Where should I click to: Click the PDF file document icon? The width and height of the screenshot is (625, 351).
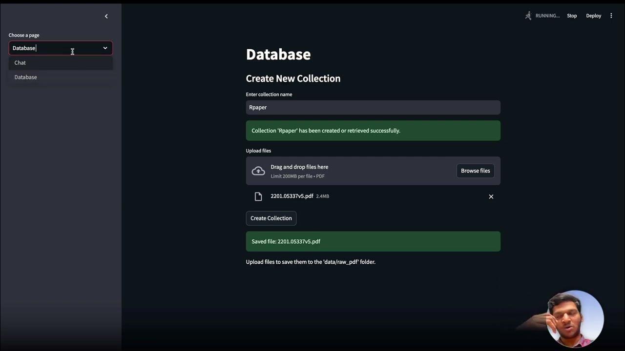click(x=258, y=196)
